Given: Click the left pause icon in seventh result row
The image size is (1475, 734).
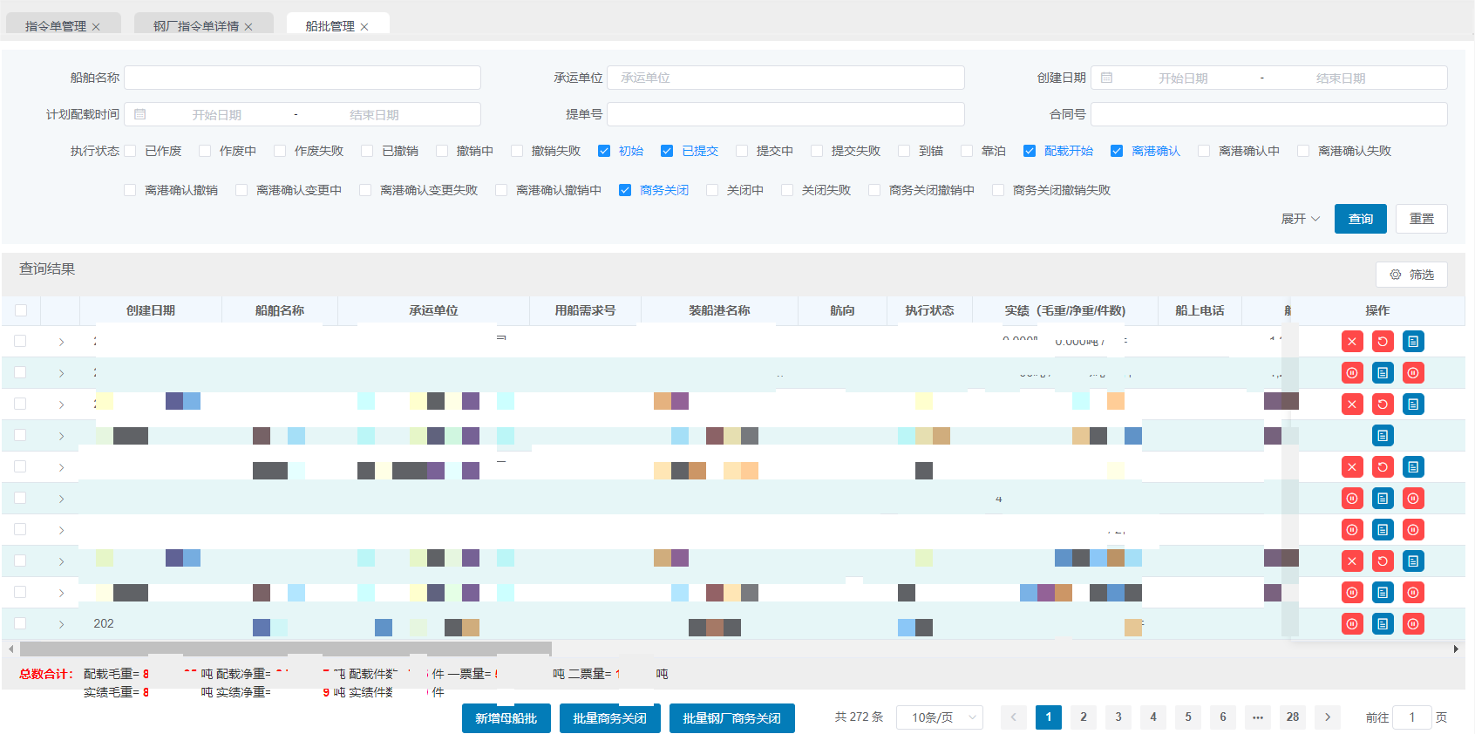Looking at the screenshot, I should [x=1352, y=530].
